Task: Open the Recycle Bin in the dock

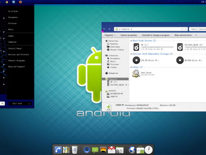Action: (x=75, y=150)
